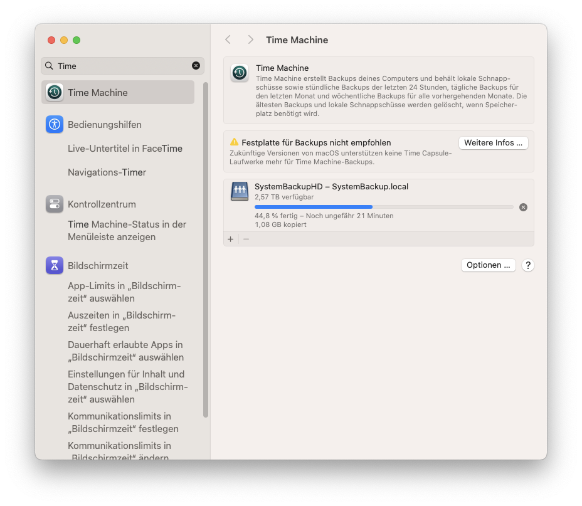
Task: Click the Bildschirmzeit hourglass icon
Action: click(55, 266)
